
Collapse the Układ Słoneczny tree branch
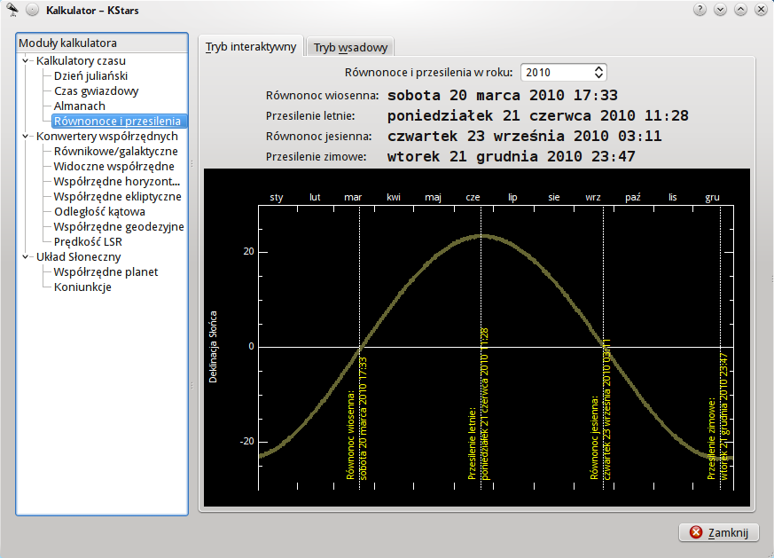(27, 257)
